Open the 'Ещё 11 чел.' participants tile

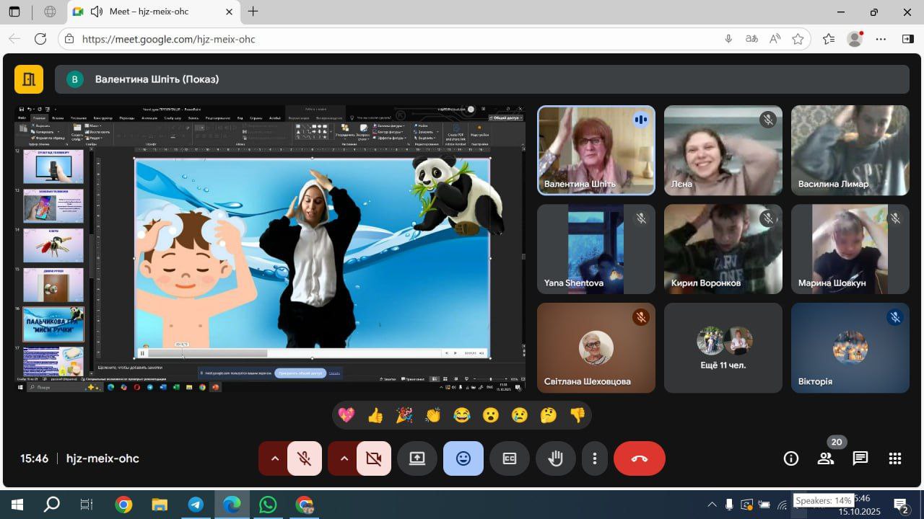pos(723,348)
